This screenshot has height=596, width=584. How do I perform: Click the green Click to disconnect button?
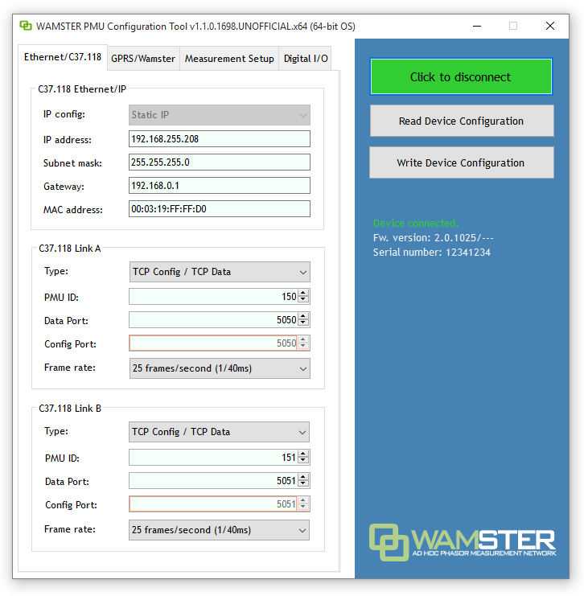point(461,76)
